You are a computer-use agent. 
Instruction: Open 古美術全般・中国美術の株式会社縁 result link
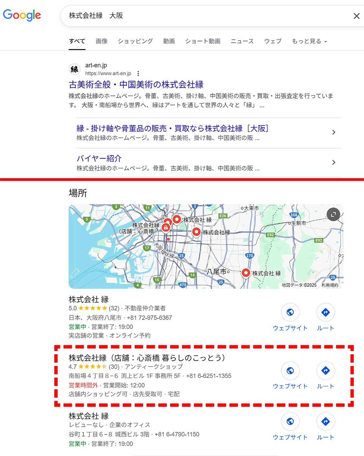pos(136,84)
